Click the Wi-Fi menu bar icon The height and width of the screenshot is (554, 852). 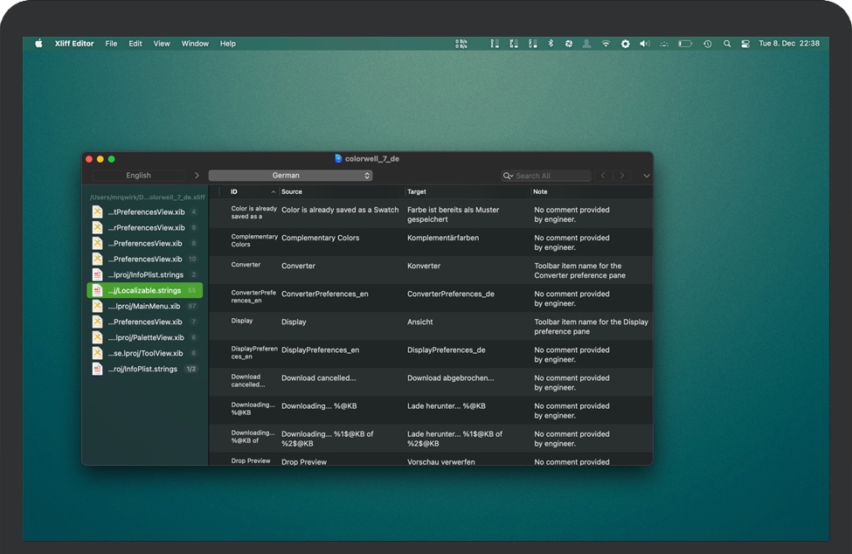tap(606, 44)
